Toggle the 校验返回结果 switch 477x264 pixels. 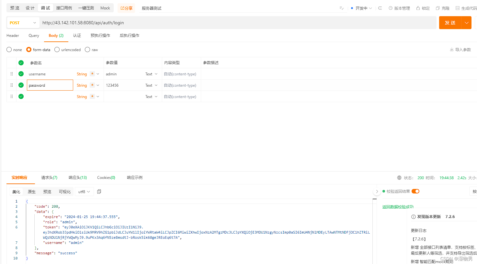415,191
